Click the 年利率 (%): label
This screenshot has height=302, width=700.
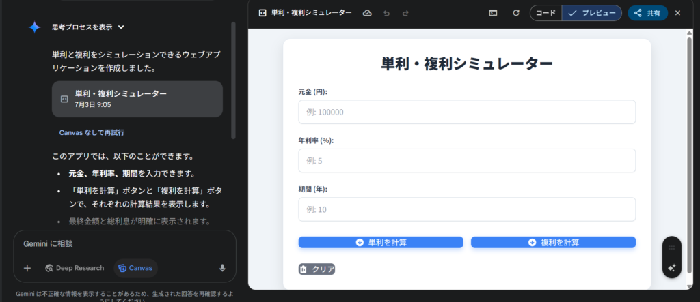pos(316,140)
